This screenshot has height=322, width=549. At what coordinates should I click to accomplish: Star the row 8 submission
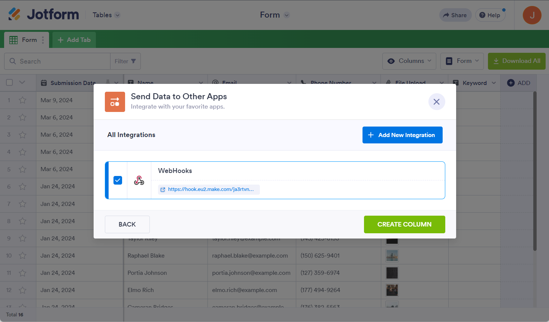[22, 221]
